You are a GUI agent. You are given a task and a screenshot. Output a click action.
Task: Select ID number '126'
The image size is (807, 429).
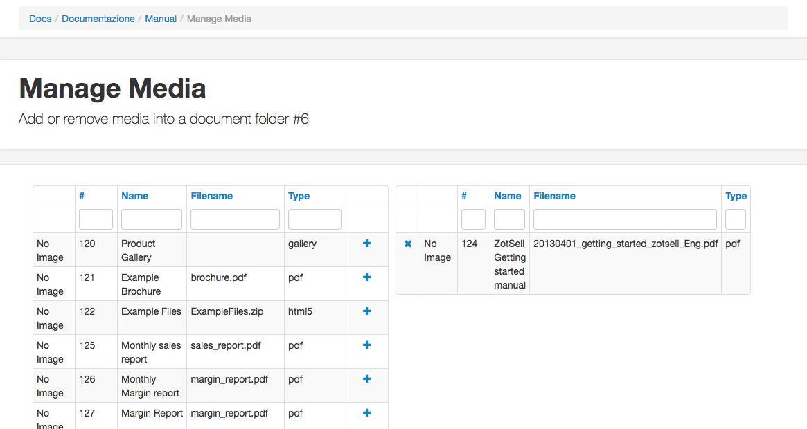[87, 380]
